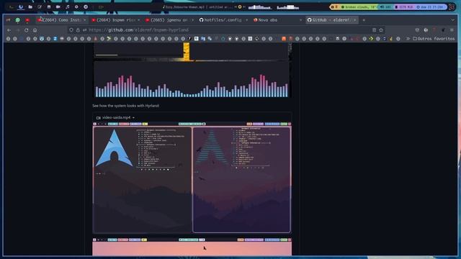Open the file manager folder icon
This screenshot has width=461, height=259.
coord(30,6)
